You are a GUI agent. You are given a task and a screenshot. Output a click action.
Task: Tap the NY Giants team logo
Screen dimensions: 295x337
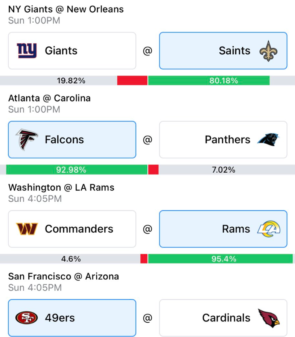click(x=27, y=51)
